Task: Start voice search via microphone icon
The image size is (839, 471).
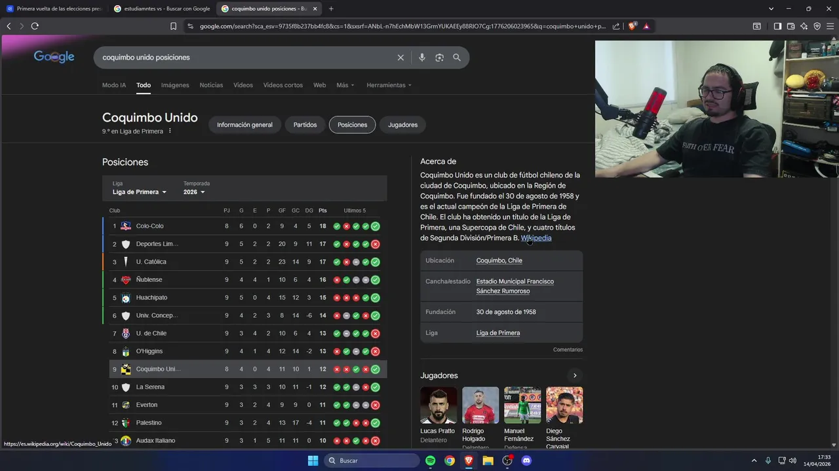Action: (421, 58)
